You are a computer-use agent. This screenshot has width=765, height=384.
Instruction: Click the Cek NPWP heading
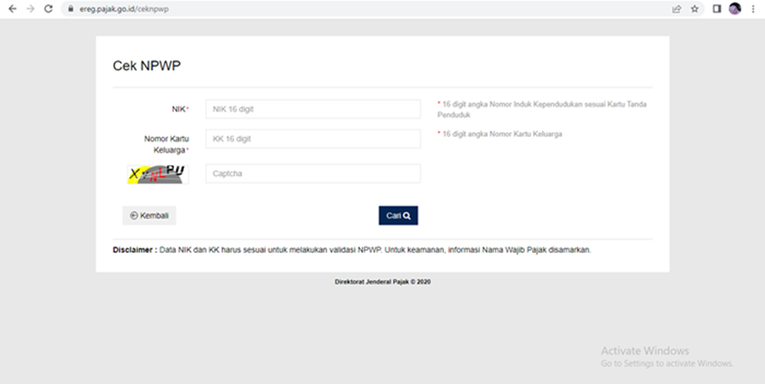(147, 66)
